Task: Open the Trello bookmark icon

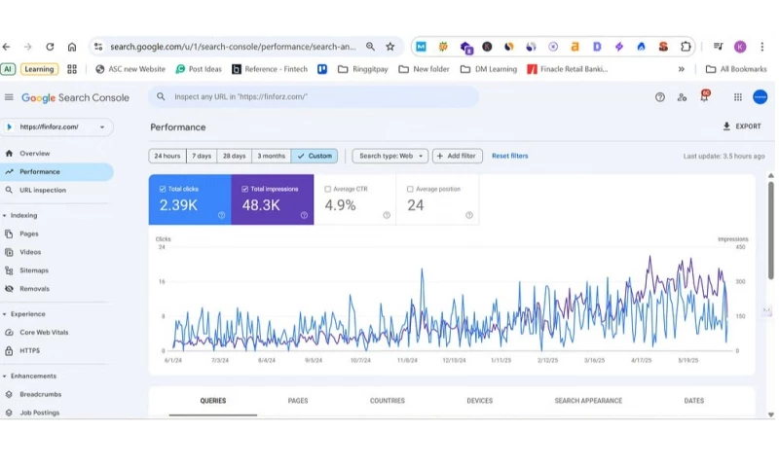Action: point(322,69)
